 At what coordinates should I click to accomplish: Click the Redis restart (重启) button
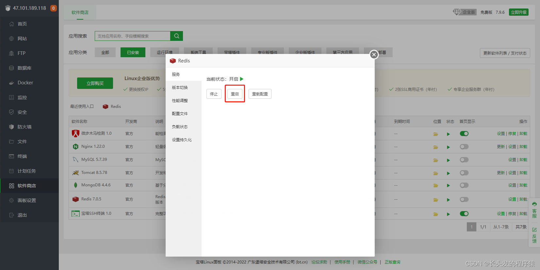coord(235,94)
